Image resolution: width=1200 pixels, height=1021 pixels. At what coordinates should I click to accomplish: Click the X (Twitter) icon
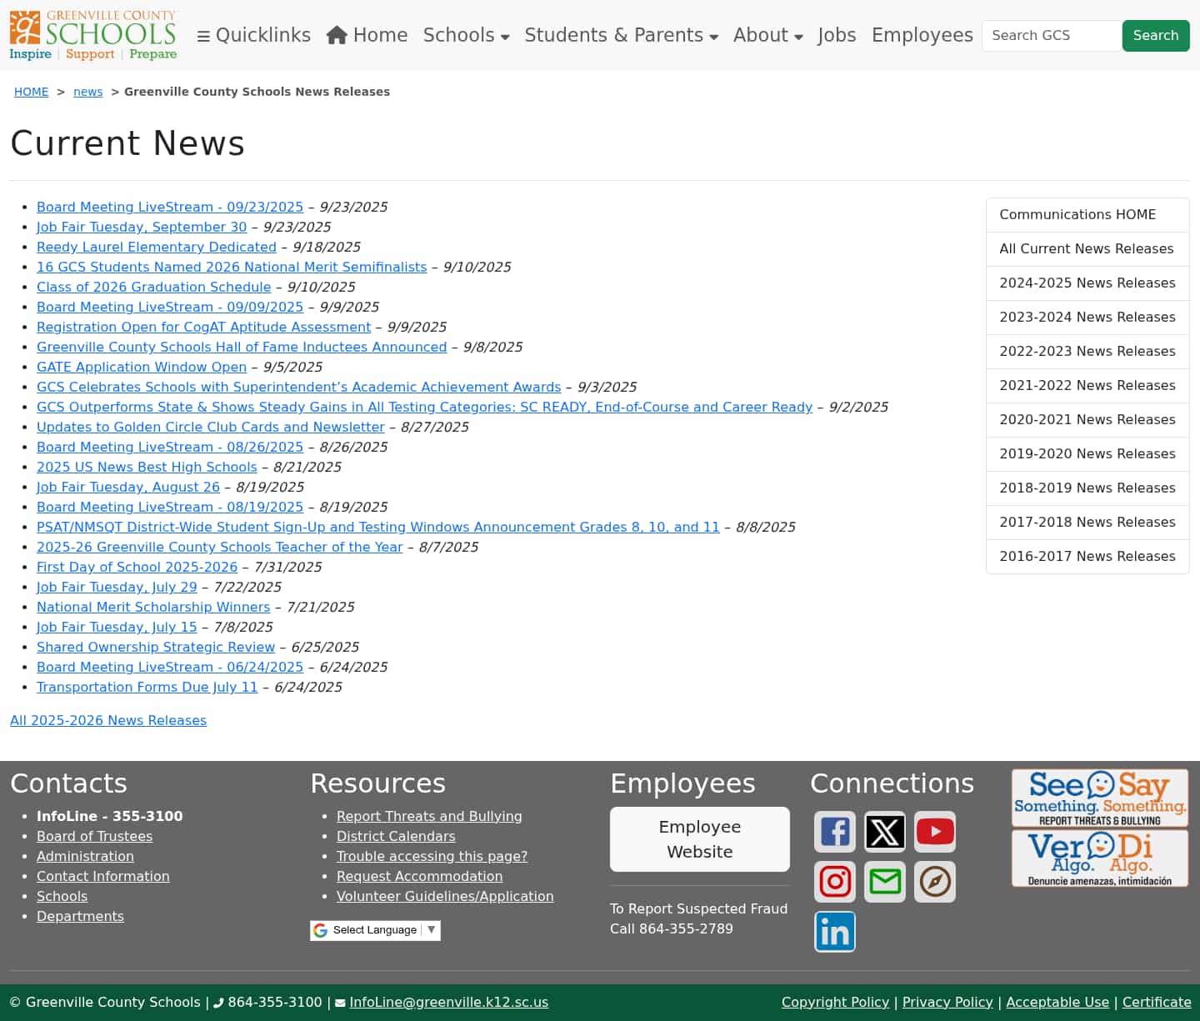tap(884, 832)
